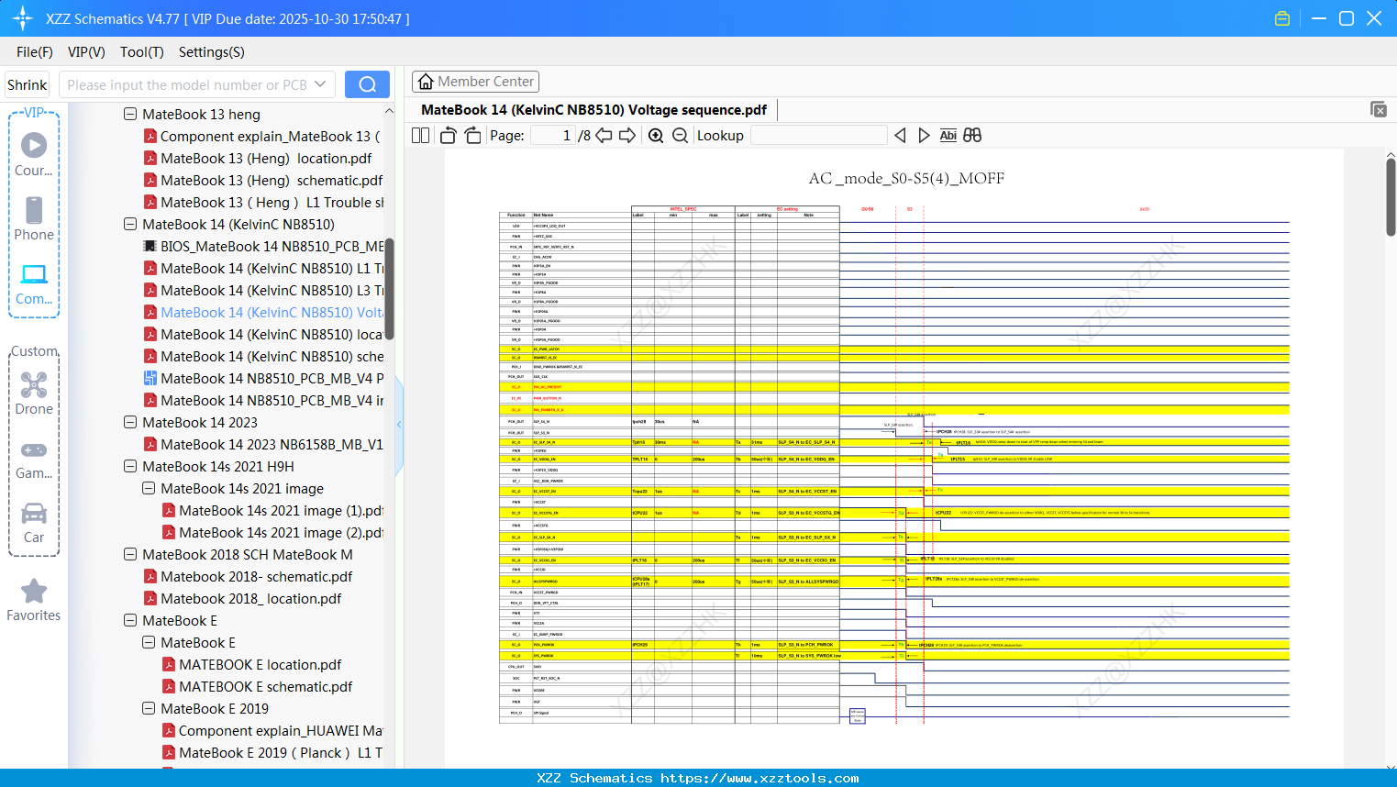Rotate page clockwise
1397x787 pixels.
472,136
